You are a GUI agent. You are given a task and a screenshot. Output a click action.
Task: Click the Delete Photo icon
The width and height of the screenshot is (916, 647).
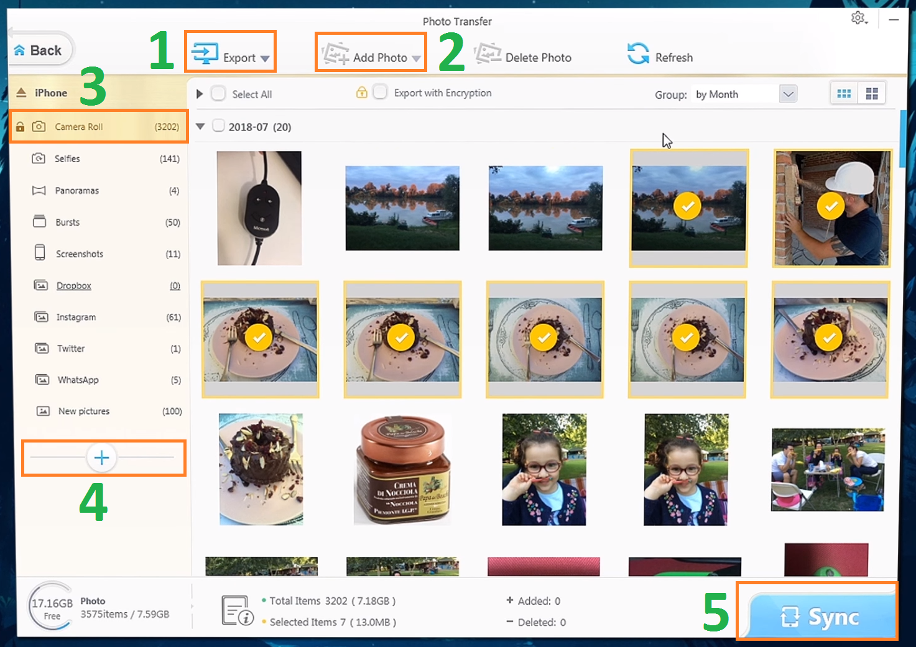click(488, 54)
